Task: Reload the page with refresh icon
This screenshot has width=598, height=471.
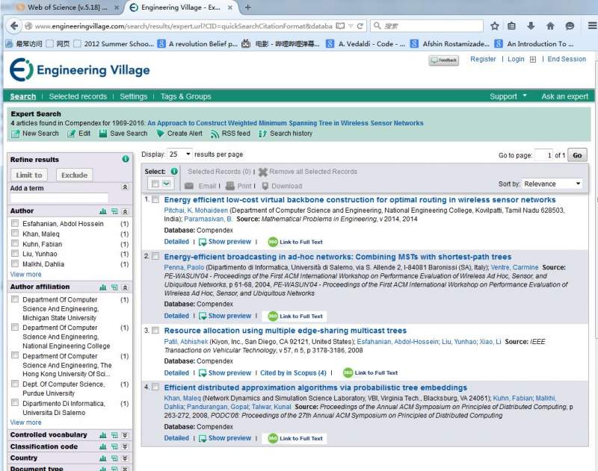Action: 360,26
